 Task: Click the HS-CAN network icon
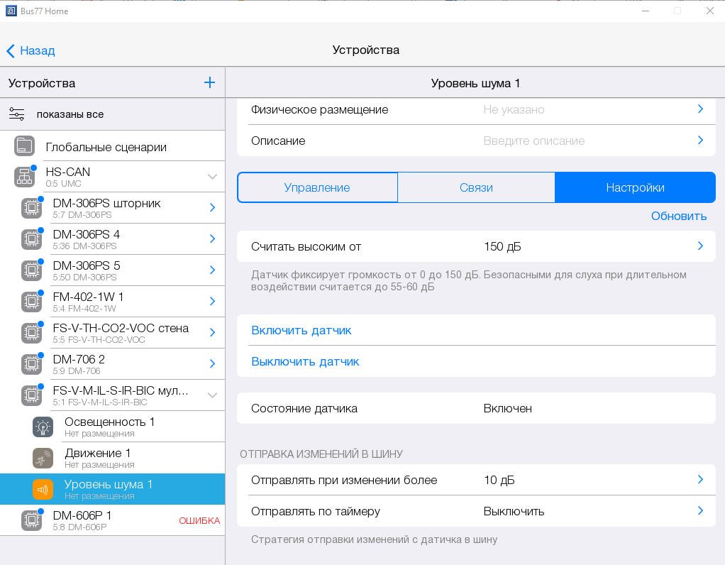tap(24, 177)
